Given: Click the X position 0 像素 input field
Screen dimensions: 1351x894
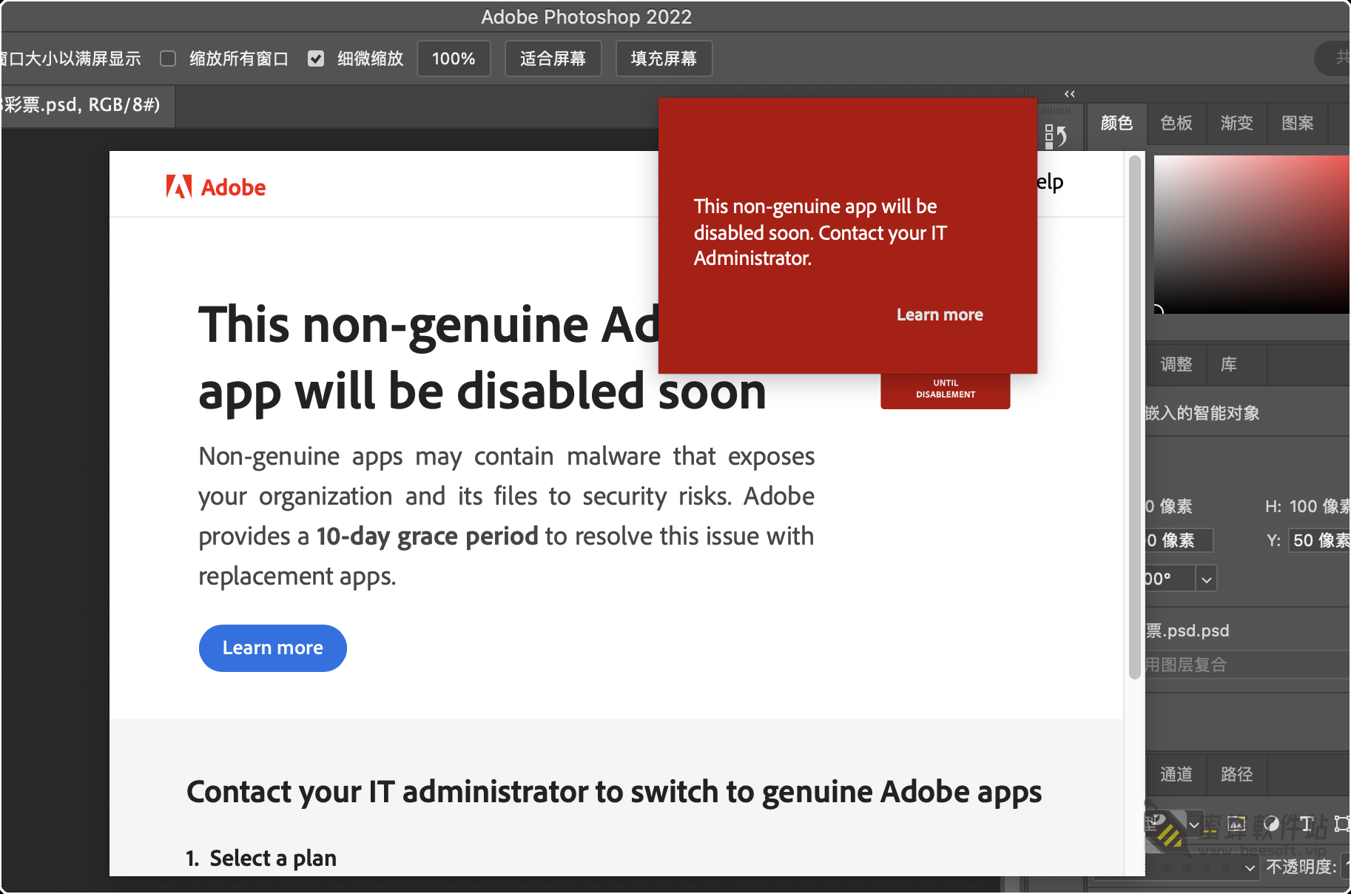Looking at the screenshot, I should 1179,540.
